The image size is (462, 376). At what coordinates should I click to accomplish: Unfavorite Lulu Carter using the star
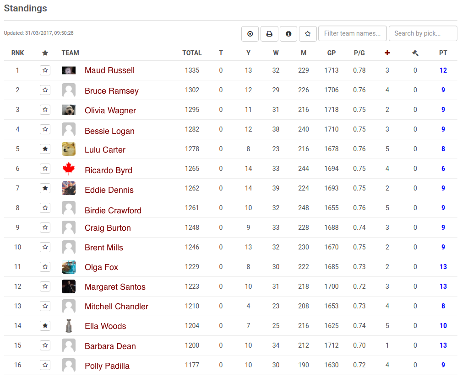pos(45,149)
